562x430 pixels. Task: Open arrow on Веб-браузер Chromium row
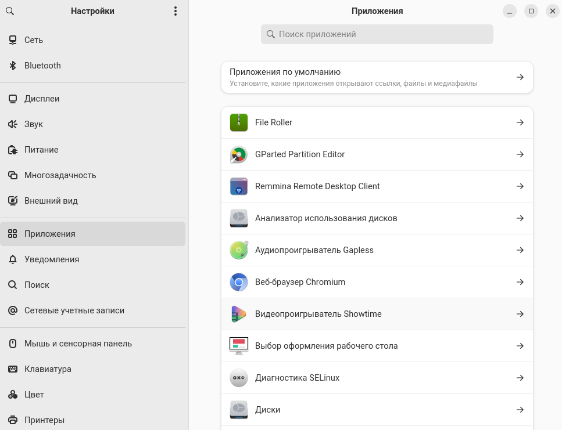pyautogui.click(x=520, y=282)
